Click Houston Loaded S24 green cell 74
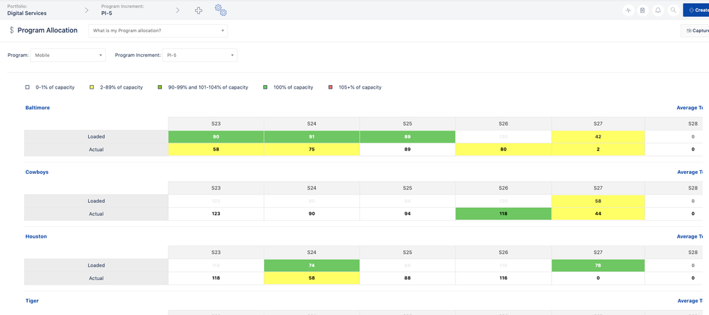 click(312, 265)
